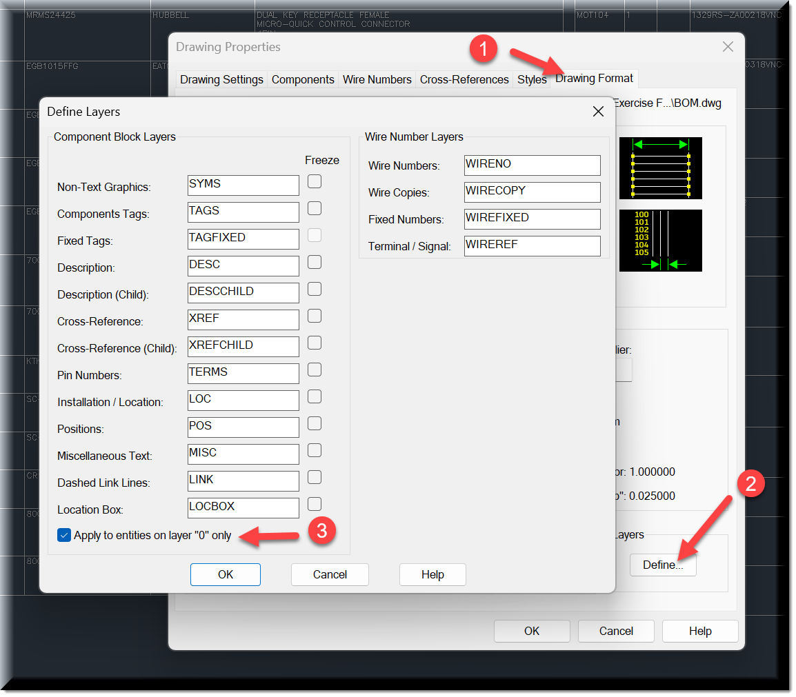Enable Freeze for the DESC Description layer

coord(314,262)
